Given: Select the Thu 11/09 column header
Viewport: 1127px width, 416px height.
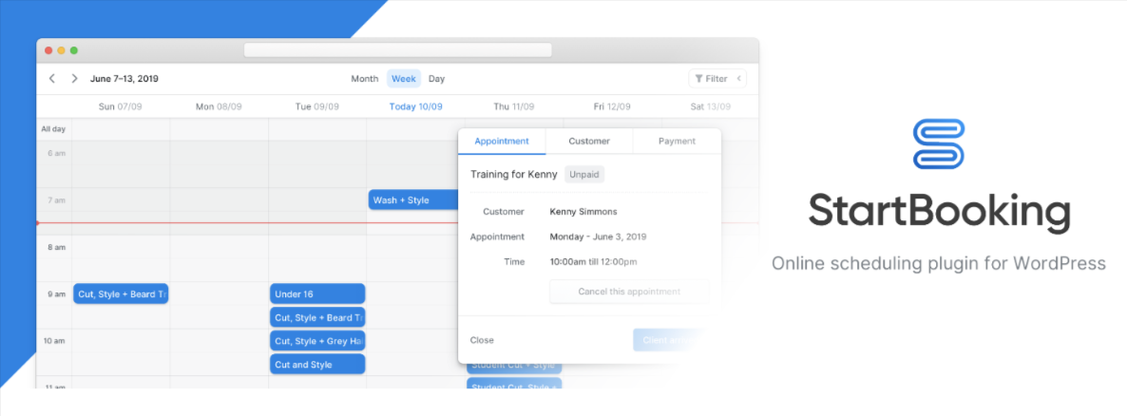Looking at the screenshot, I should tap(513, 106).
